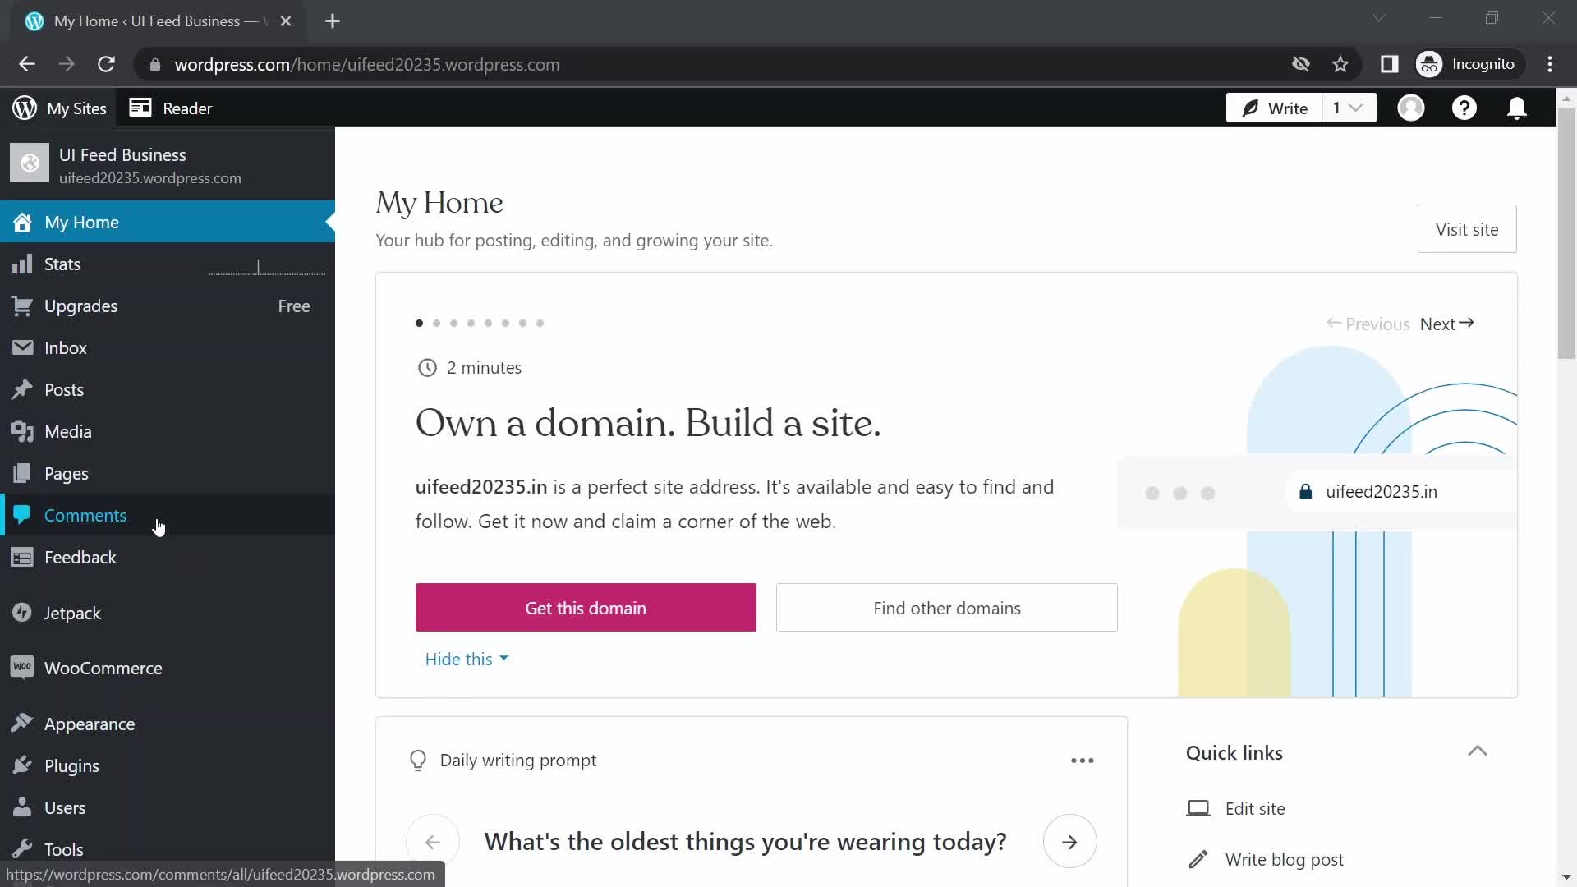Open Jetpack from the sidebar
1577x887 pixels.
[x=71, y=613]
